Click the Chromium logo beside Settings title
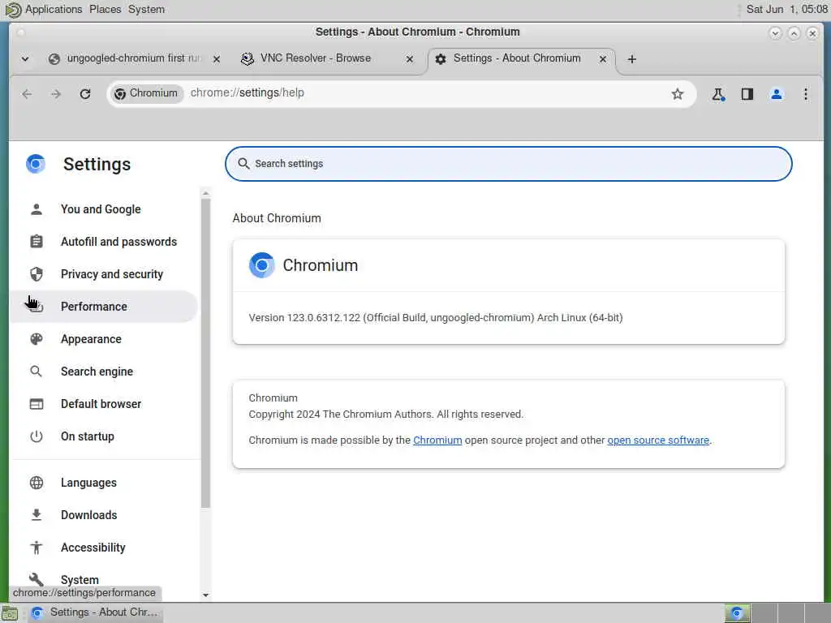 36,164
